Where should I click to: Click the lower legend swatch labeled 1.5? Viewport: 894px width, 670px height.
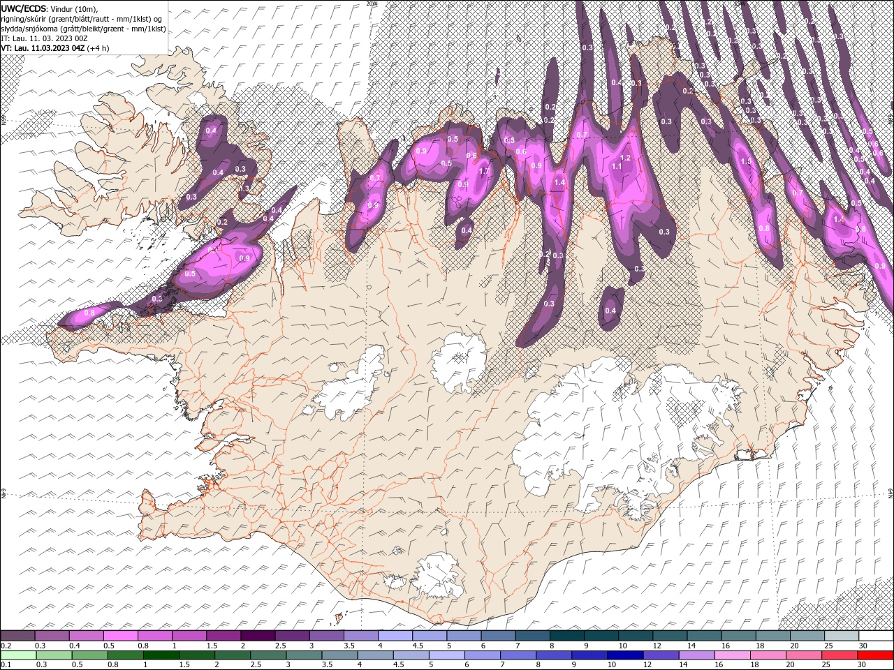[x=197, y=655]
